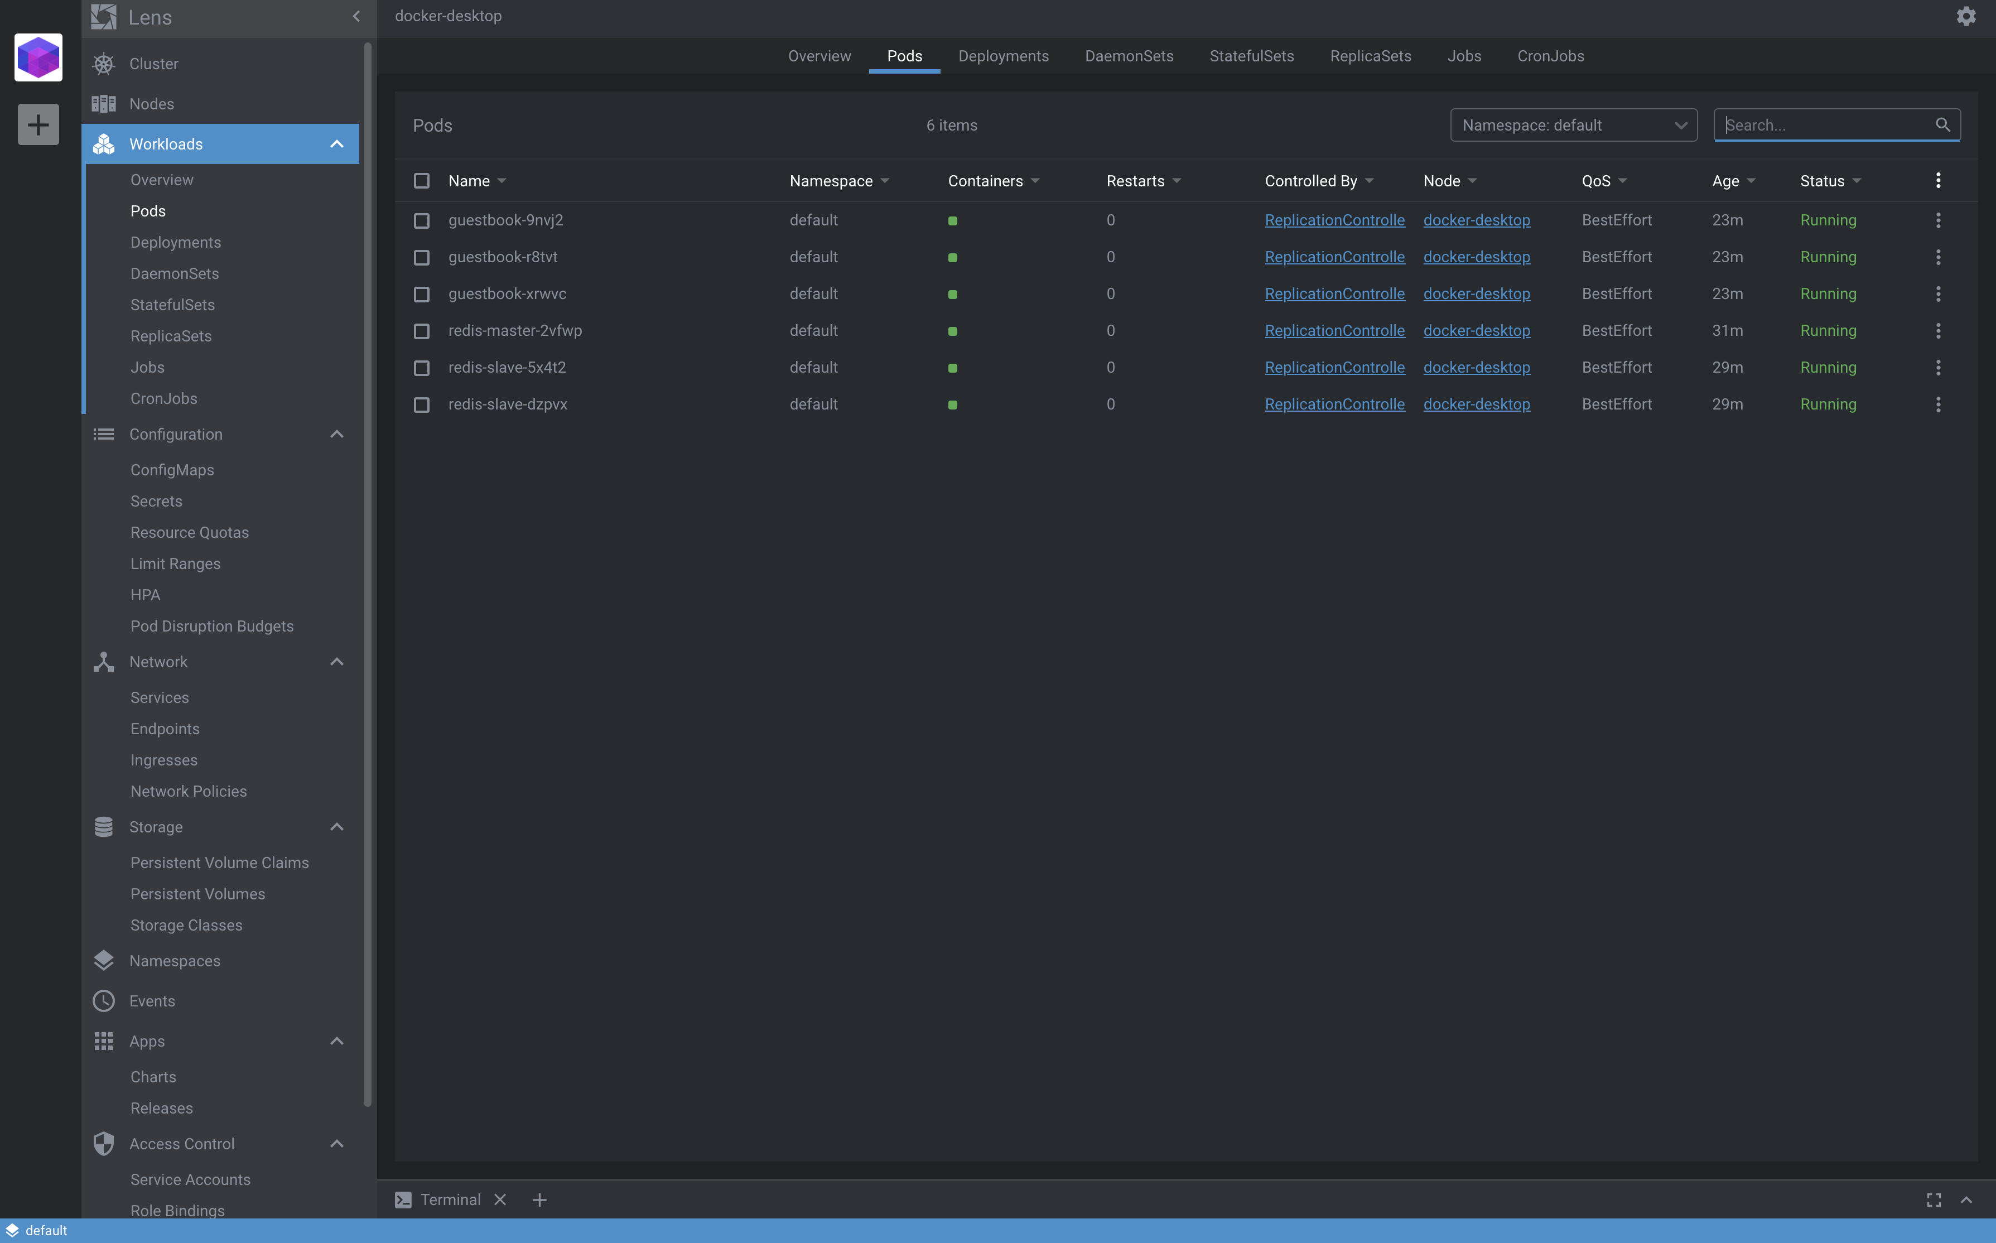Add a new terminal tab
This screenshot has width=1996, height=1243.
539,1199
